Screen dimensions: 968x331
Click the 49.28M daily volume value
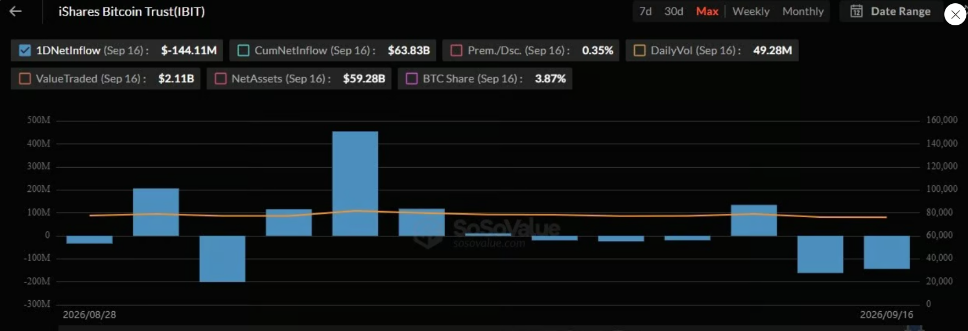point(772,50)
